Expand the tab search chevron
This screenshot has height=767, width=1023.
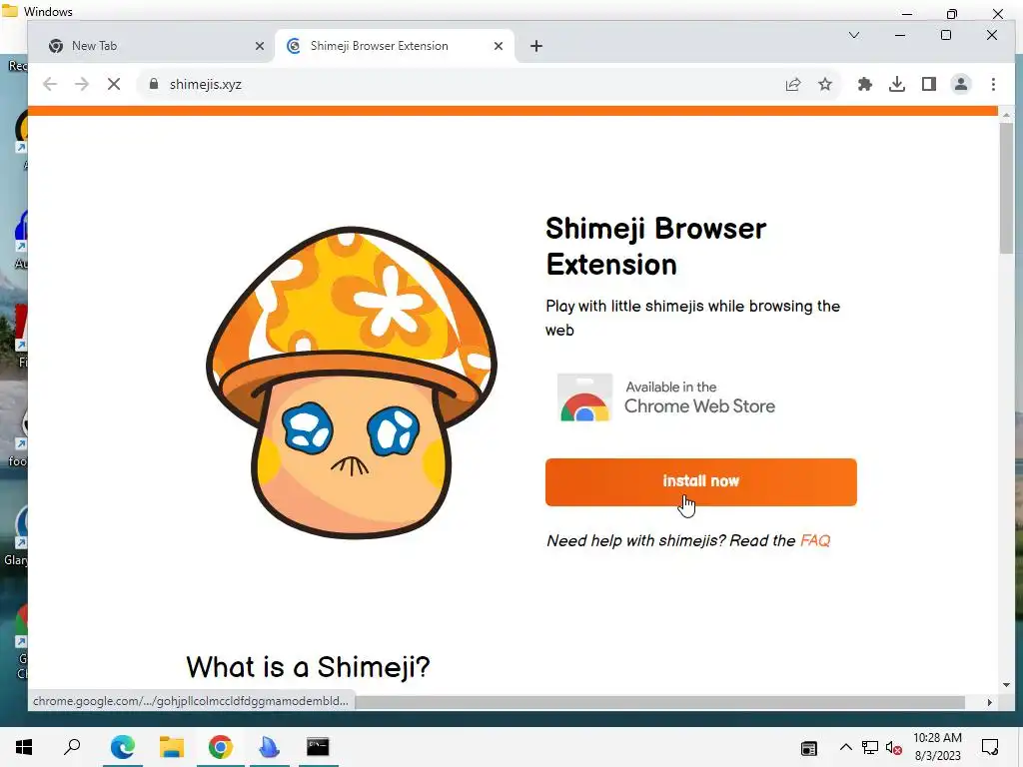pyautogui.click(x=854, y=35)
